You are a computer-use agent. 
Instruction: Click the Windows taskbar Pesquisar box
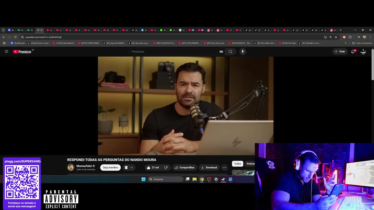click(166, 179)
